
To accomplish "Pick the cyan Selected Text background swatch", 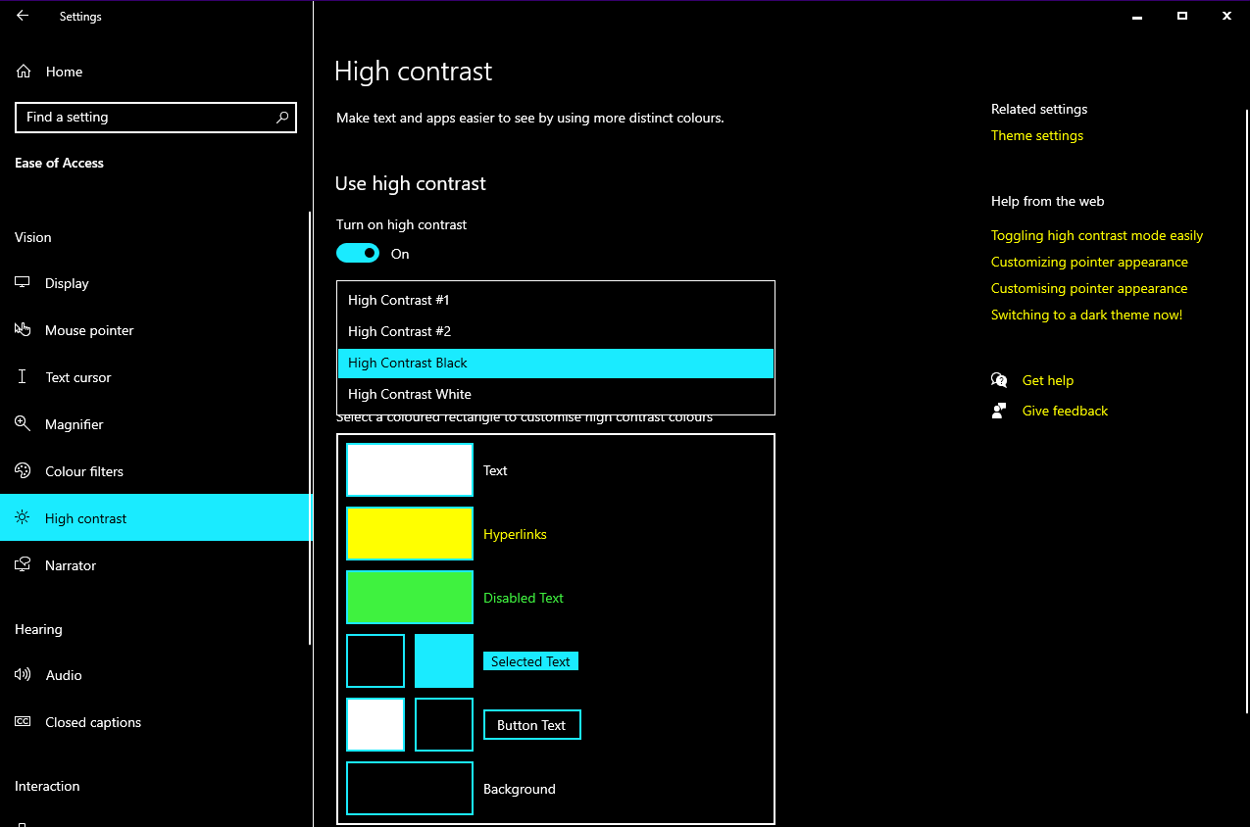I will pyautogui.click(x=444, y=661).
